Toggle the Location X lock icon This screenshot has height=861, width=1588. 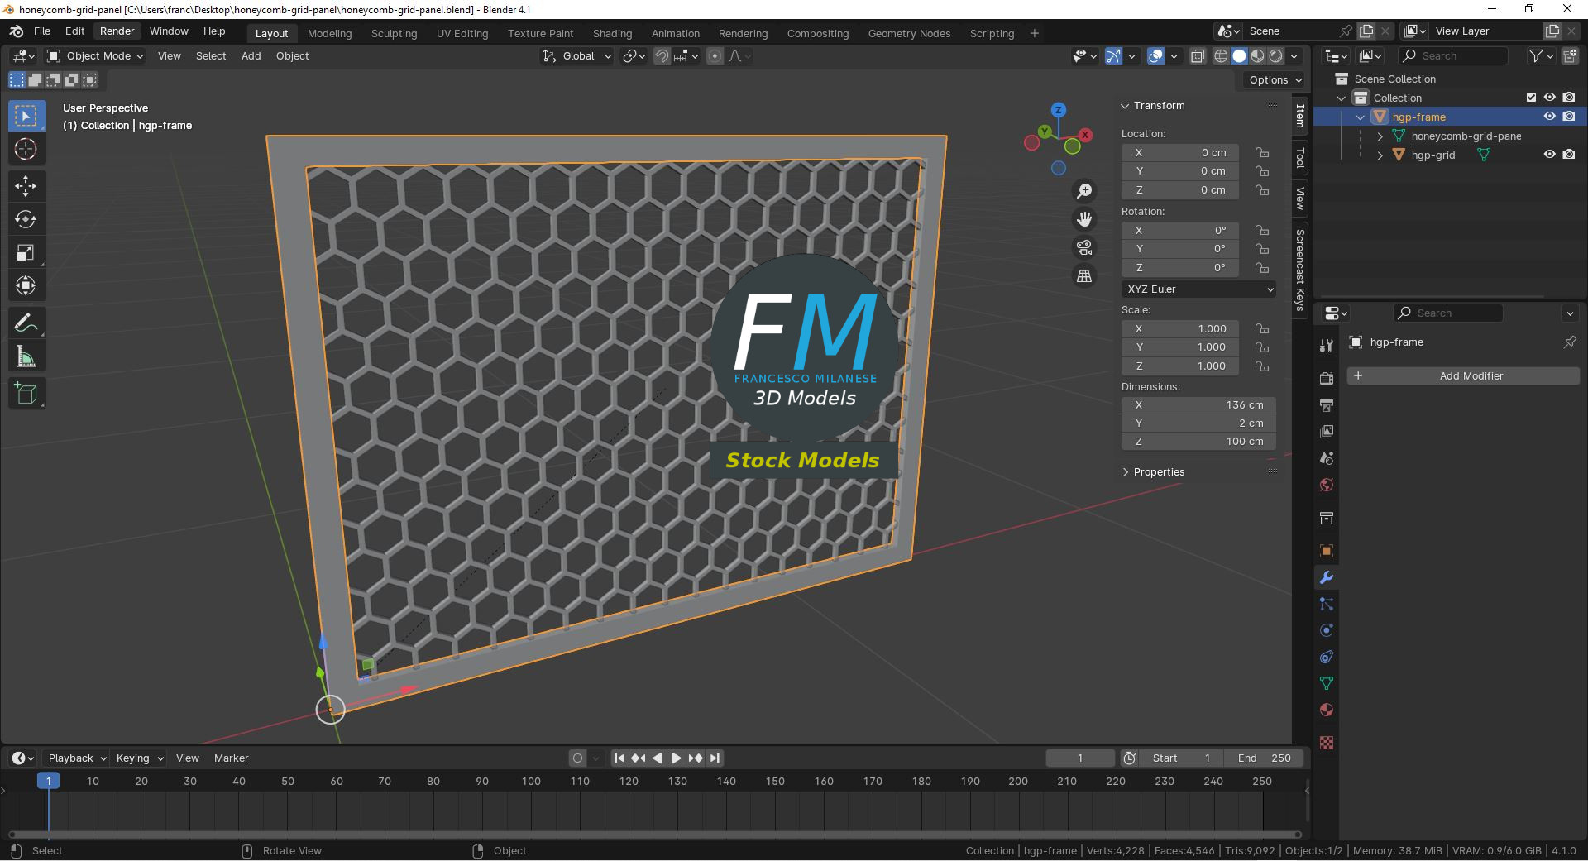click(1262, 152)
